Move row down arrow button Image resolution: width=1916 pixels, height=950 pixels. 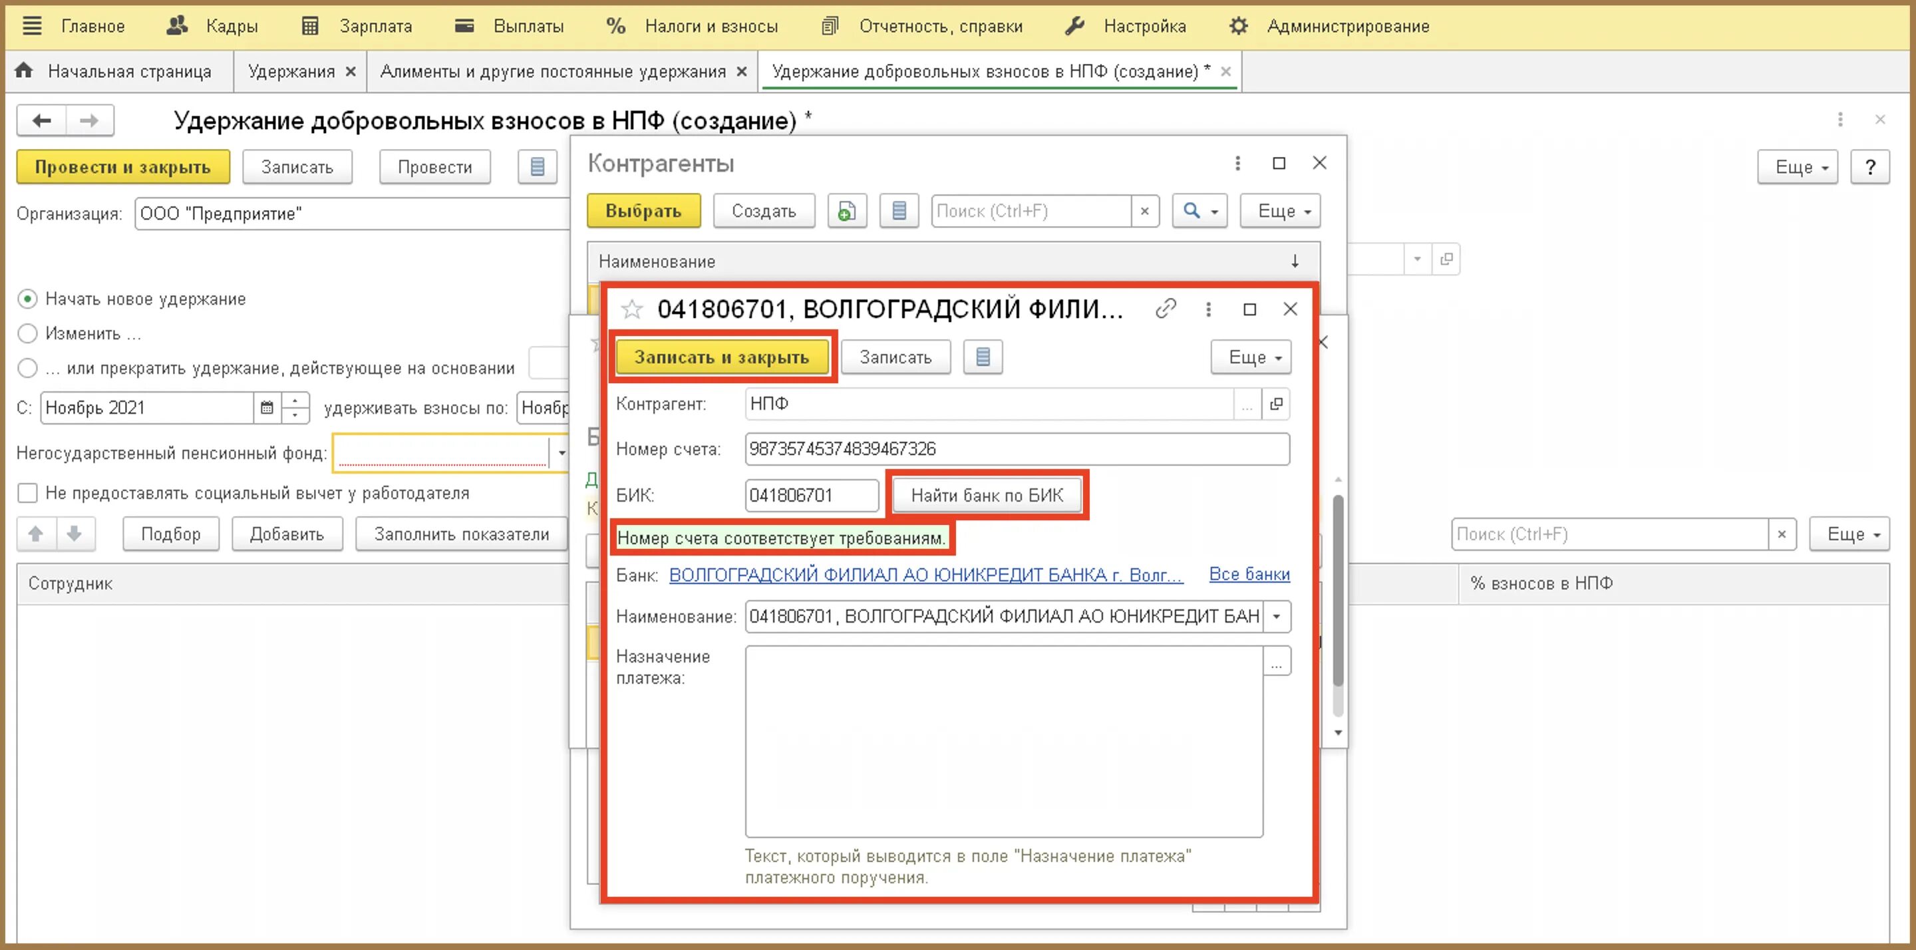75,534
